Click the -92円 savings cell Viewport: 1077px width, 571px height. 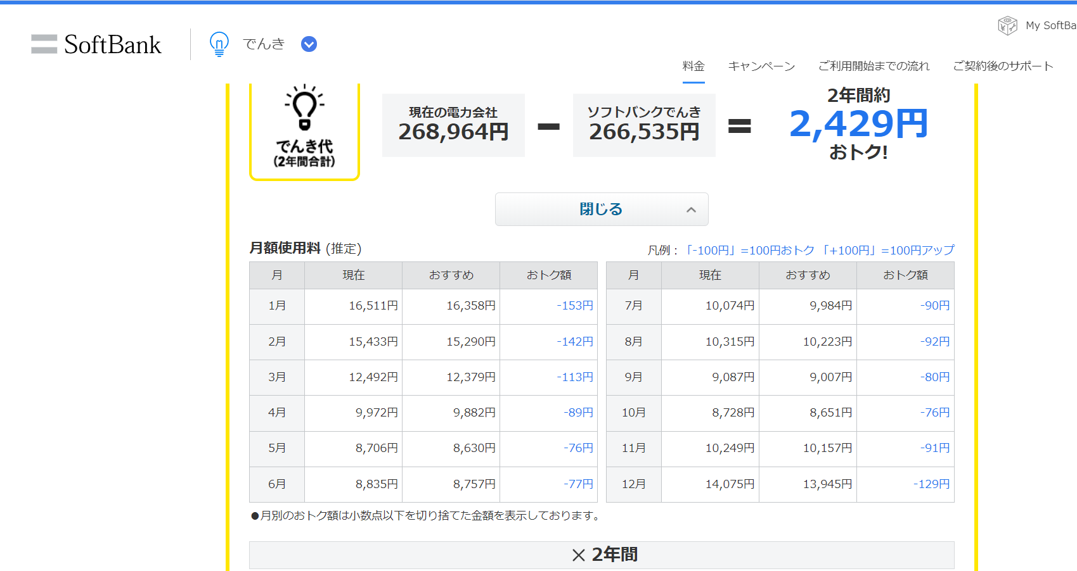pyautogui.click(x=905, y=342)
